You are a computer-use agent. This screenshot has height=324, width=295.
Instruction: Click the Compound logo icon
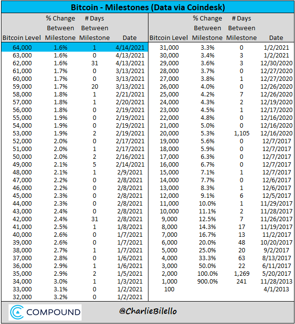tap(17, 312)
